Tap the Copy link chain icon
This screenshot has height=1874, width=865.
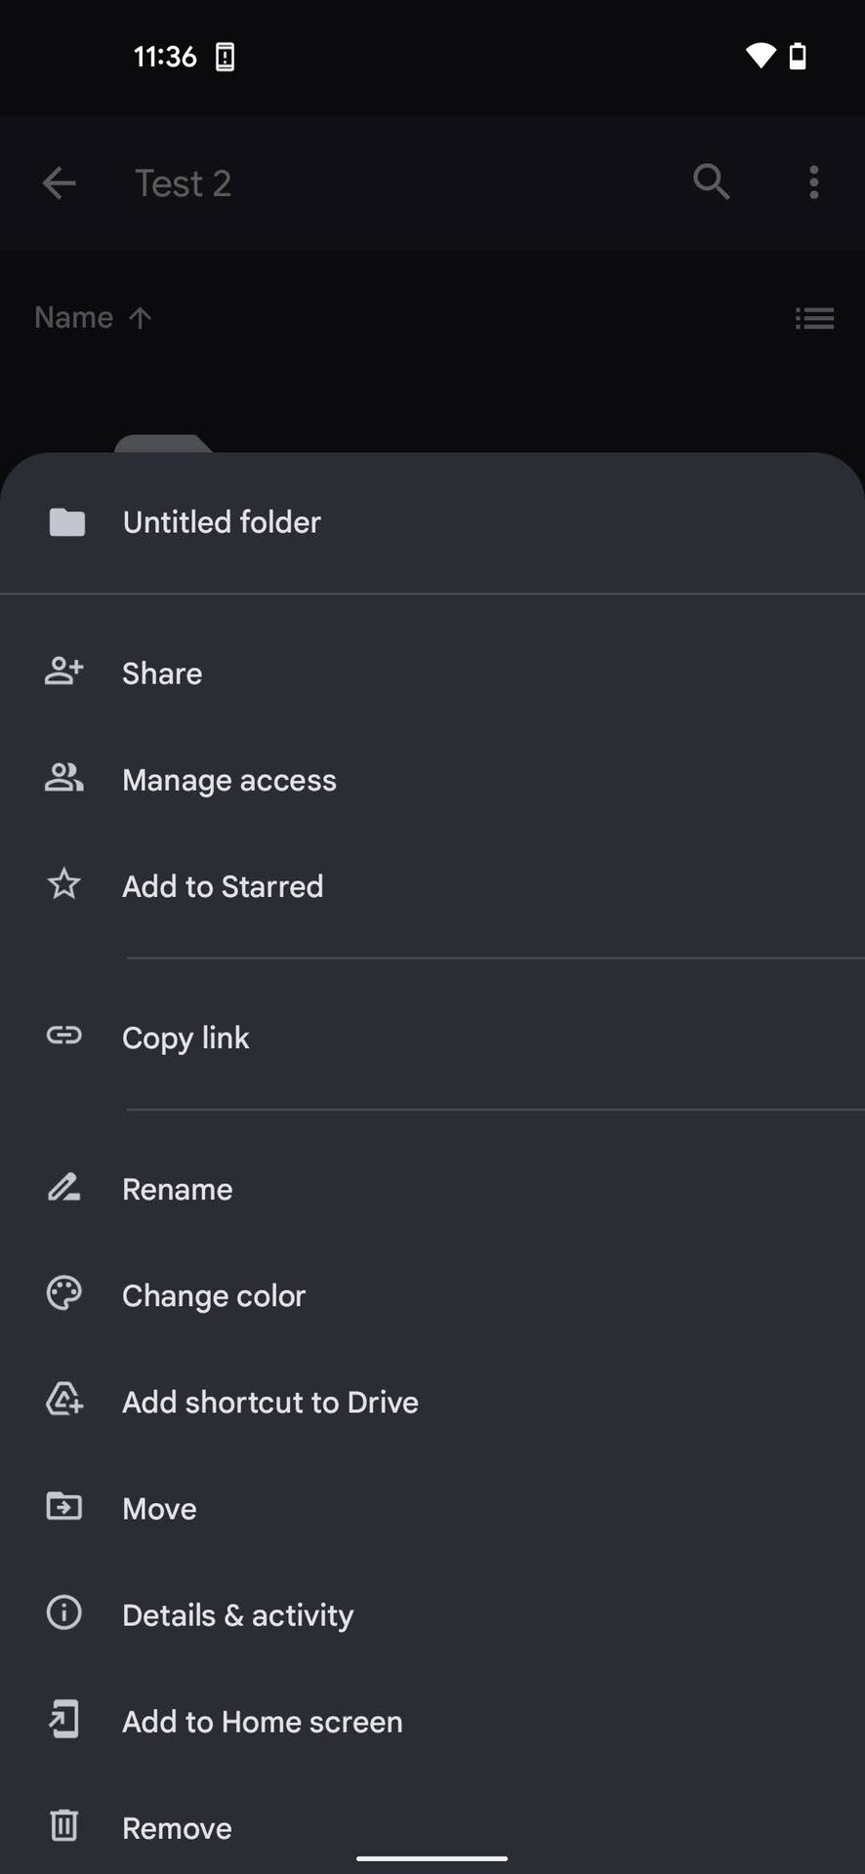coord(63,1036)
